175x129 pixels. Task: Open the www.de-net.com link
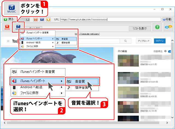click(87, 34)
